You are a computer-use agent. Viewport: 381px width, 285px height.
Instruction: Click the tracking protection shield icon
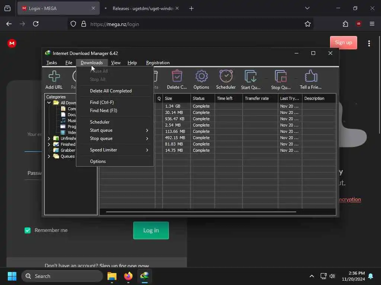[x=73, y=24]
